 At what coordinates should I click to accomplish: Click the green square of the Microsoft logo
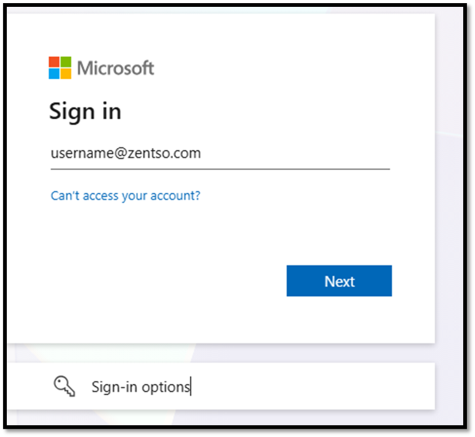[x=66, y=62]
